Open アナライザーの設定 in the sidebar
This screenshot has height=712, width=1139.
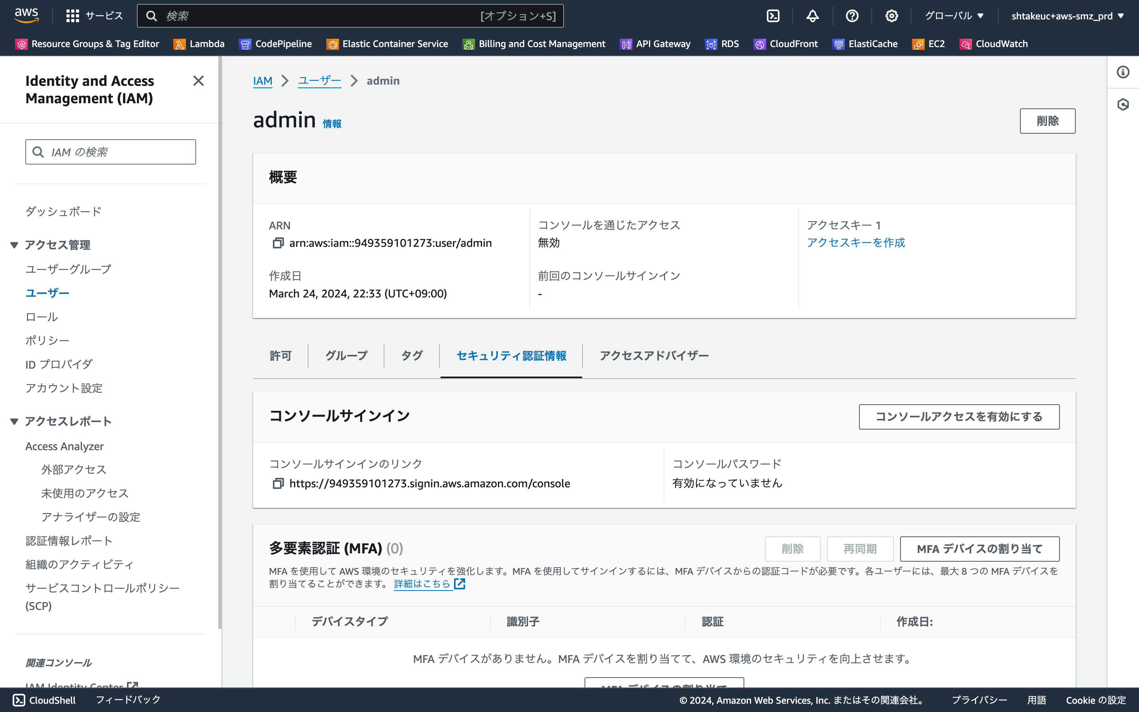91,517
